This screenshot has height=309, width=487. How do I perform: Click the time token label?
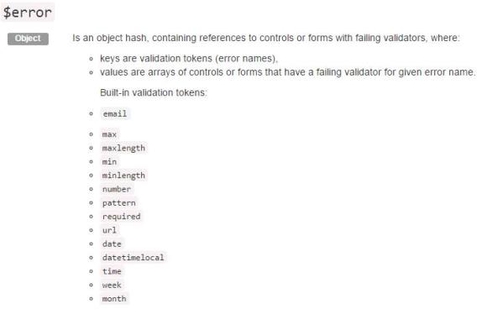coord(112,271)
